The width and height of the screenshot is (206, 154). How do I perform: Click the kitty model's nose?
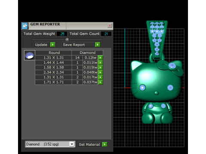coord(157,93)
